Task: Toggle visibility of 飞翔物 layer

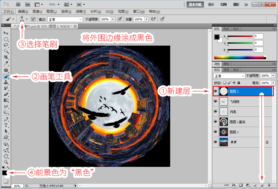Action: pyautogui.click(x=215, y=101)
